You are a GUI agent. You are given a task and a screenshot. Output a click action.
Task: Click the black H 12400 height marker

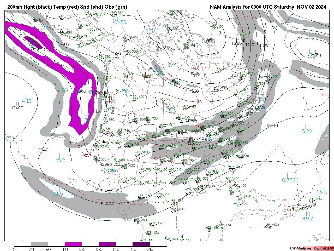(17, 106)
